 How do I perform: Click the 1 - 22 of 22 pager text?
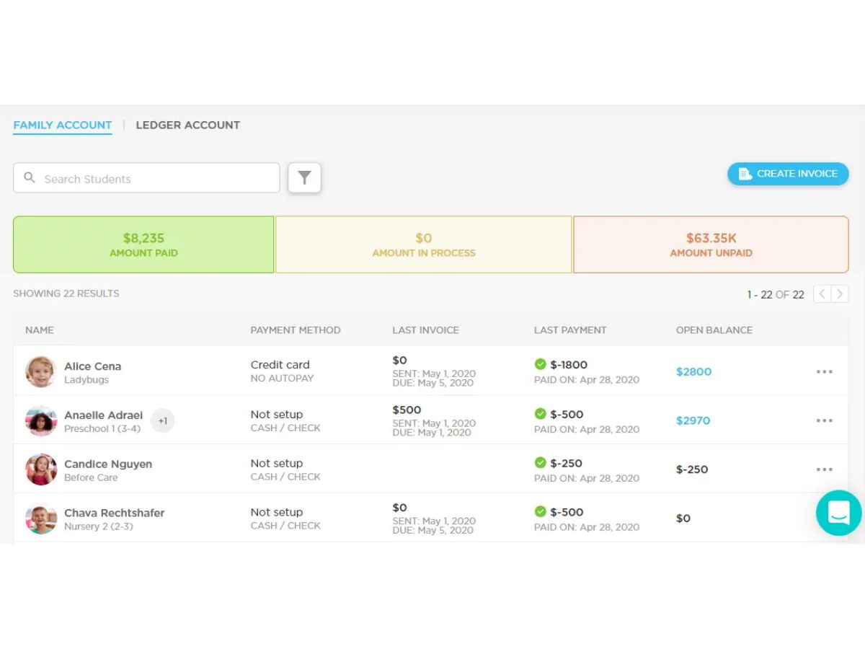click(x=776, y=295)
